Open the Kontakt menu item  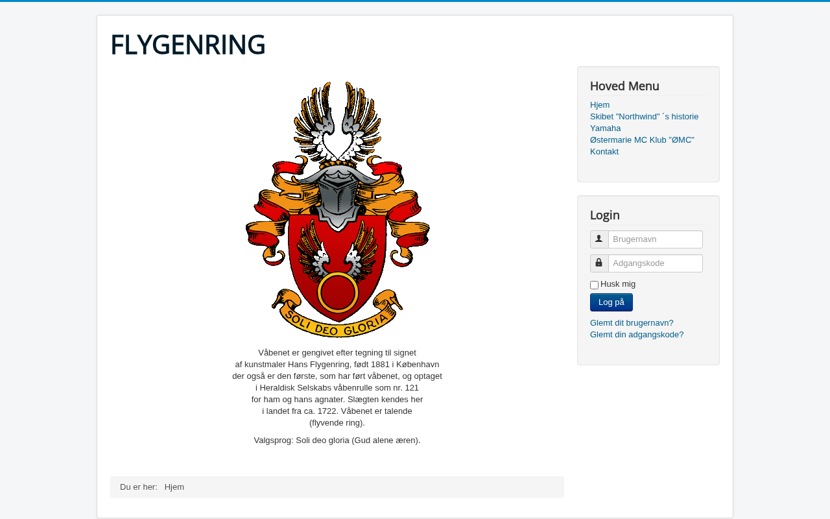point(604,152)
